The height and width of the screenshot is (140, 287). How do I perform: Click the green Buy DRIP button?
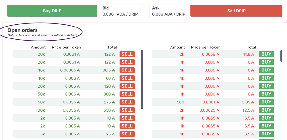52,11
